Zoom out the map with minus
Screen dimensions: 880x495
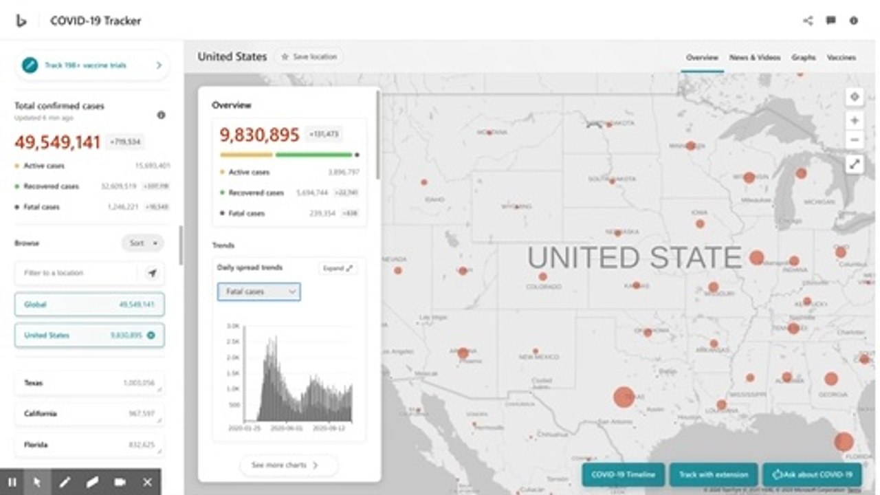(855, 140)
